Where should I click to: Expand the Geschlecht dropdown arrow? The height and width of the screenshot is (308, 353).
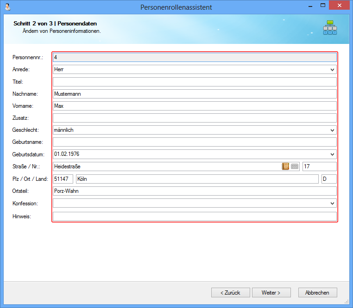point(332,130)
